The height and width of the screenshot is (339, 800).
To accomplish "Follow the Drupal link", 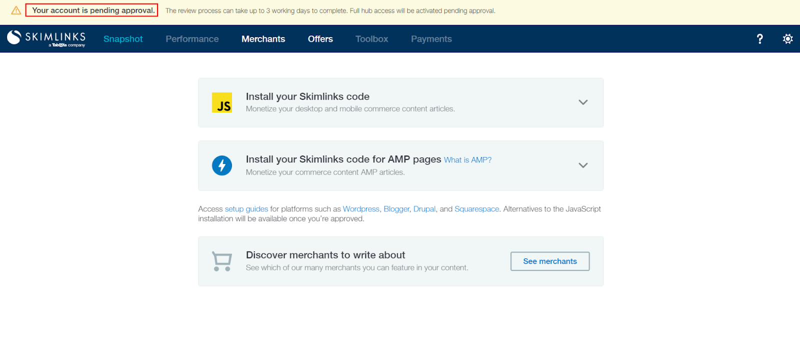I will (x=424, y=209).
